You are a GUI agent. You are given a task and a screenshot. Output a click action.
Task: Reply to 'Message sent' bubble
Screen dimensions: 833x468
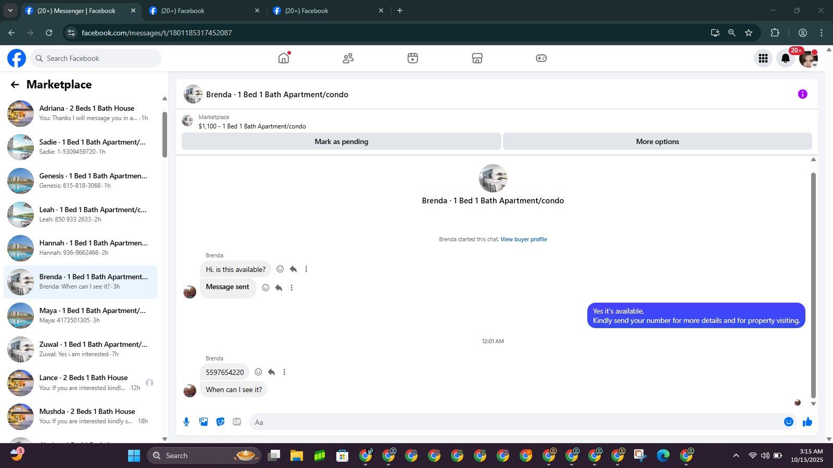click(279, 288)
